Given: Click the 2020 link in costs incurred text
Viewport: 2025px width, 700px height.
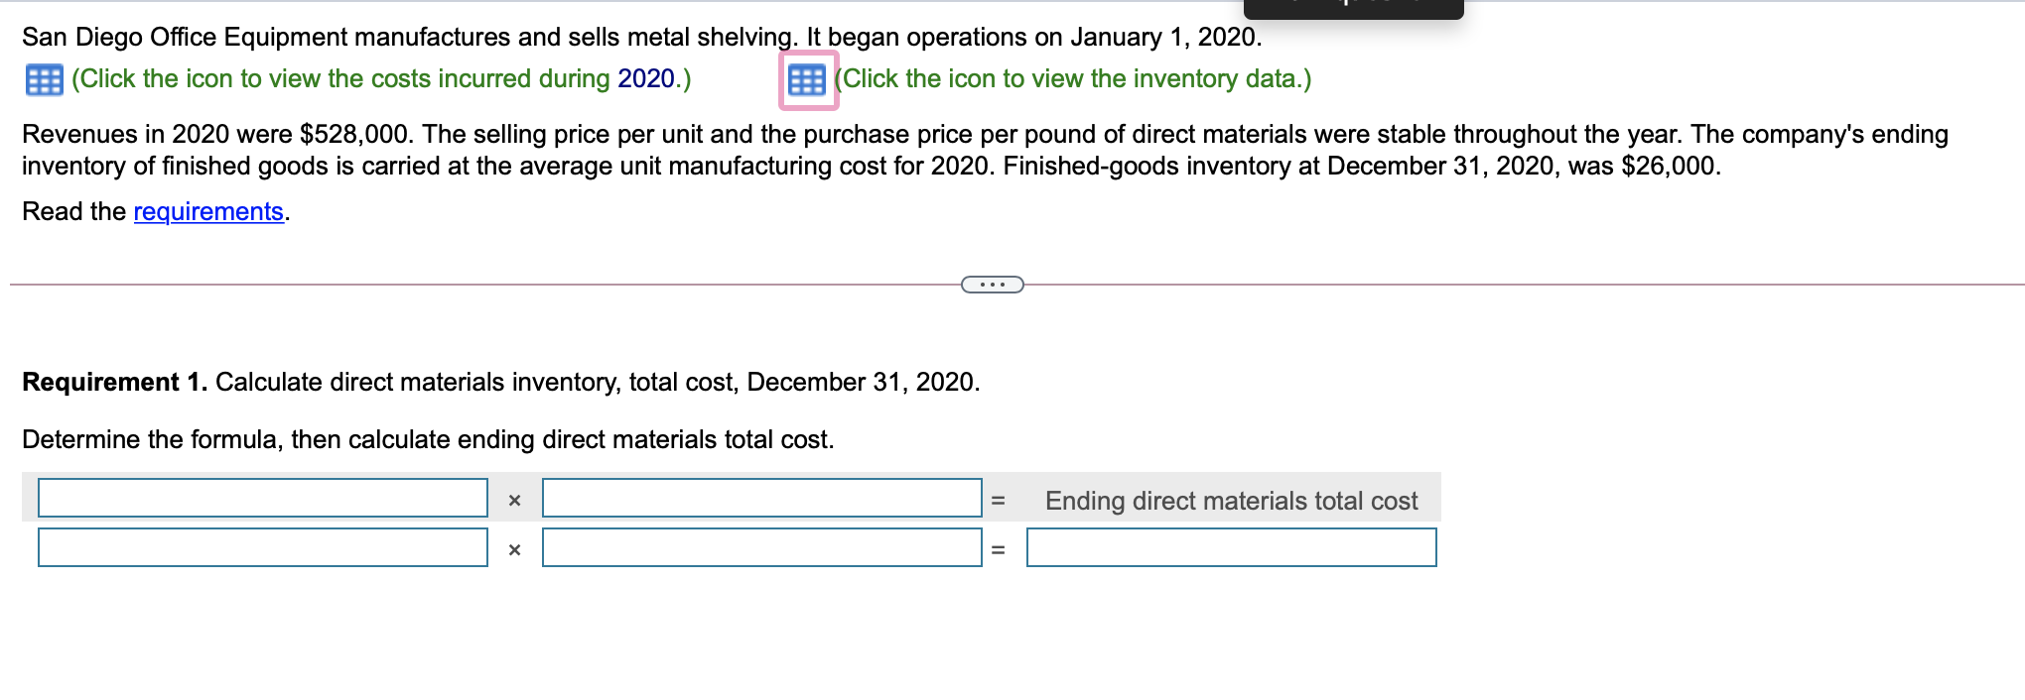Looking at the screenshot, I should tap(646, 78).
